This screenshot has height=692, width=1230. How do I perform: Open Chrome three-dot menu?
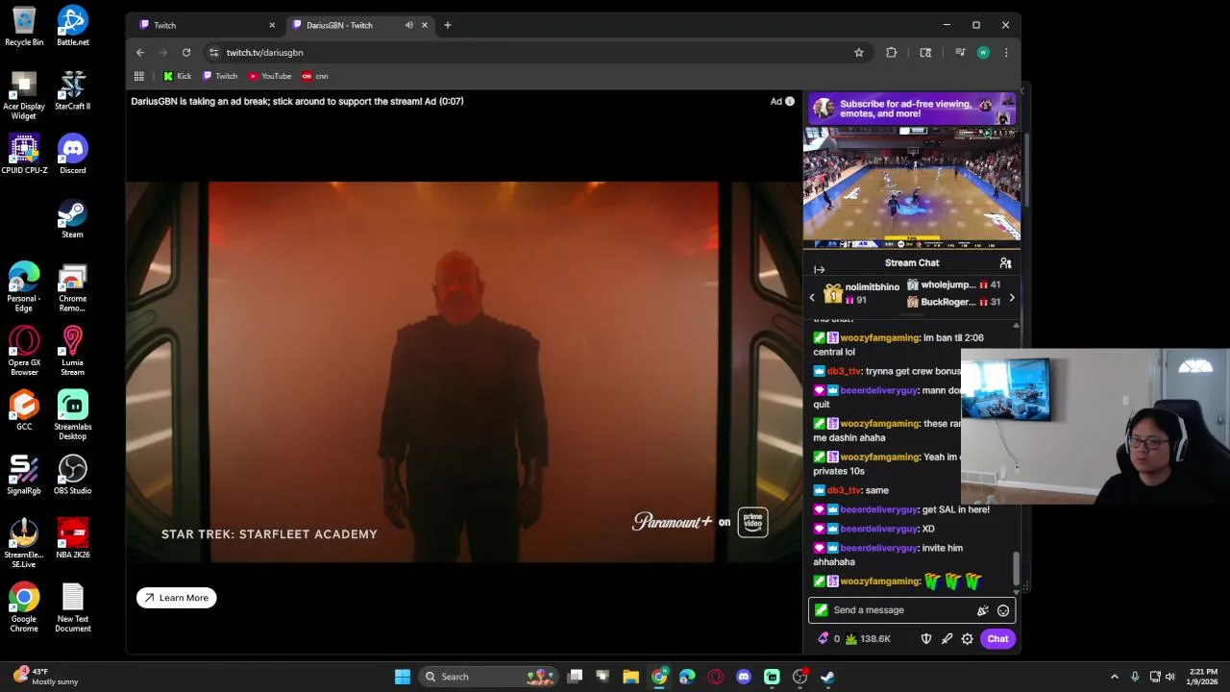pyautogui.click(x=1006, y=53)
